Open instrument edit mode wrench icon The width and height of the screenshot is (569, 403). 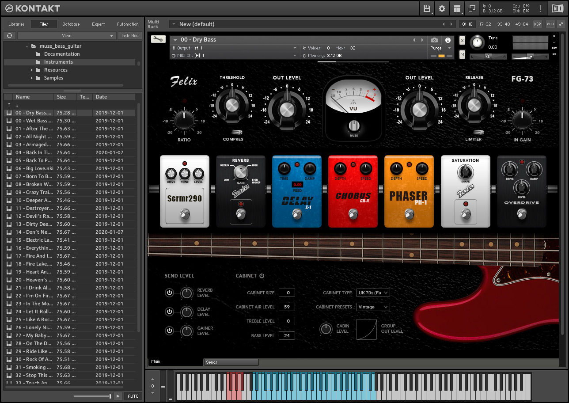(x=158, y=39)
